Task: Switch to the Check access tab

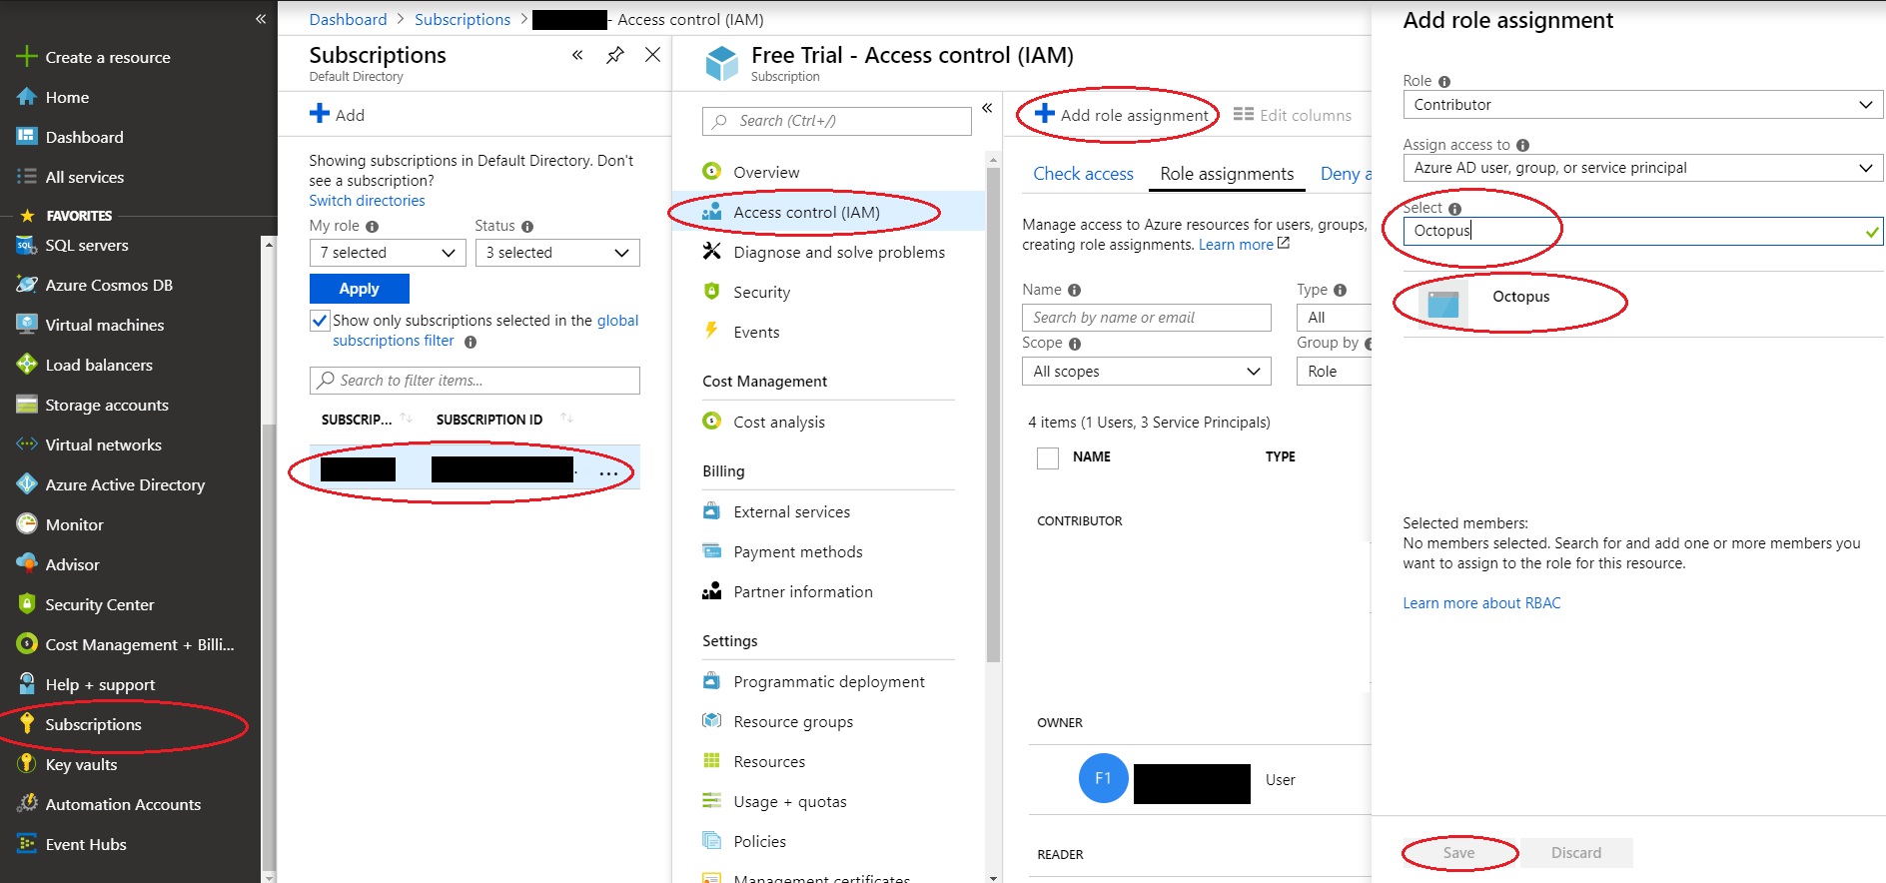Action: [1083, 174]
